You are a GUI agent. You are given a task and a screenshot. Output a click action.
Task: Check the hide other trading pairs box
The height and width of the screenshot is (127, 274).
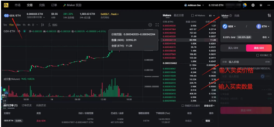[183, 106]
